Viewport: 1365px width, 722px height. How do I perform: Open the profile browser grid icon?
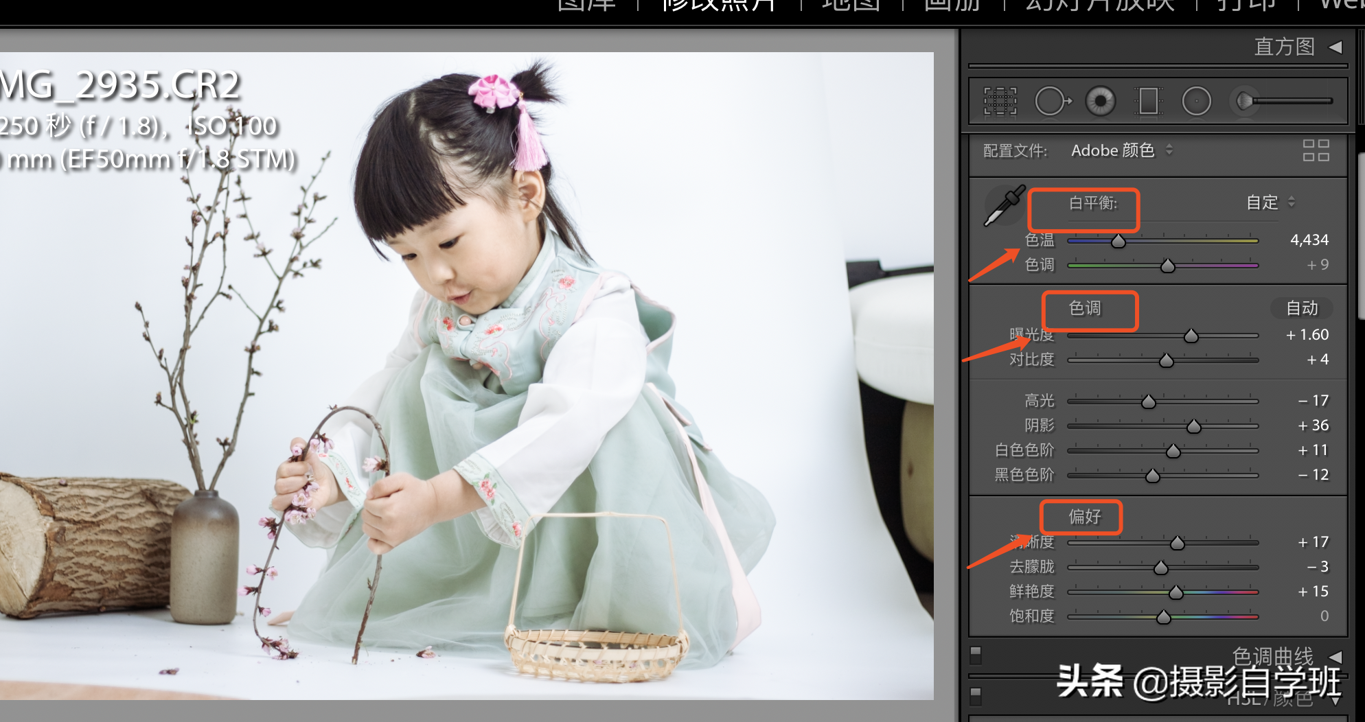coord(1316,150)
